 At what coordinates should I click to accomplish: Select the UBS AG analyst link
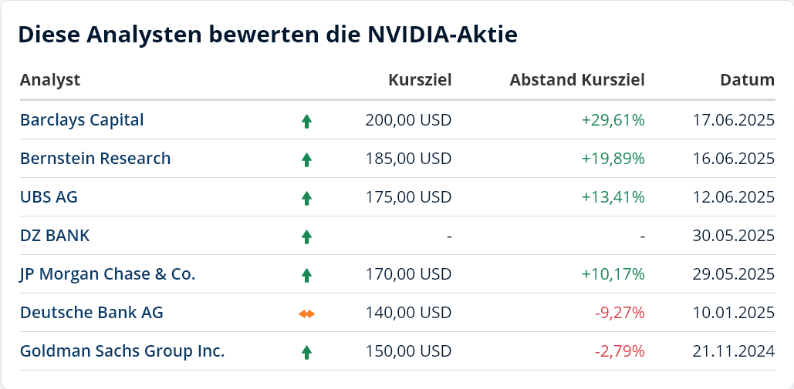tap(49, 197)
